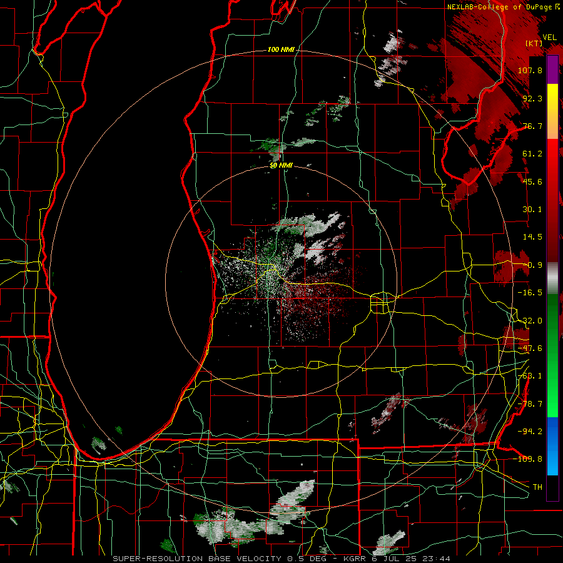The height and width of the screenshot is (563, 563).
Task: Click the purple segment of the velocity color bar
Action: tap(552, 69)
